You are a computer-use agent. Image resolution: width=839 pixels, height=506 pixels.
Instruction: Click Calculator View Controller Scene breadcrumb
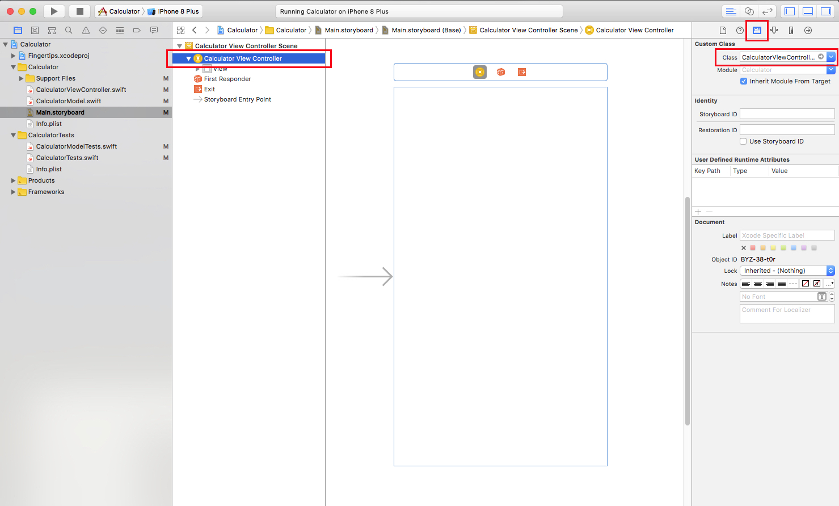[x=523, y=30]
